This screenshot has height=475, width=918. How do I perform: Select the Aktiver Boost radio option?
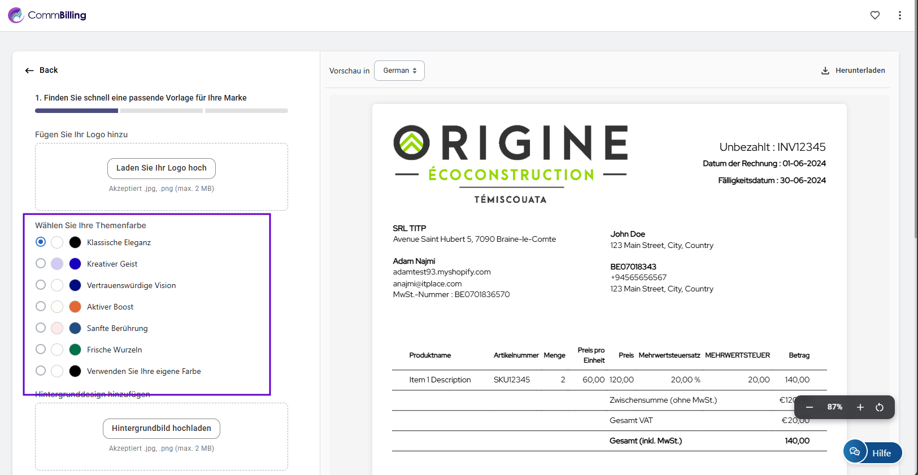[x=41, y=307]
